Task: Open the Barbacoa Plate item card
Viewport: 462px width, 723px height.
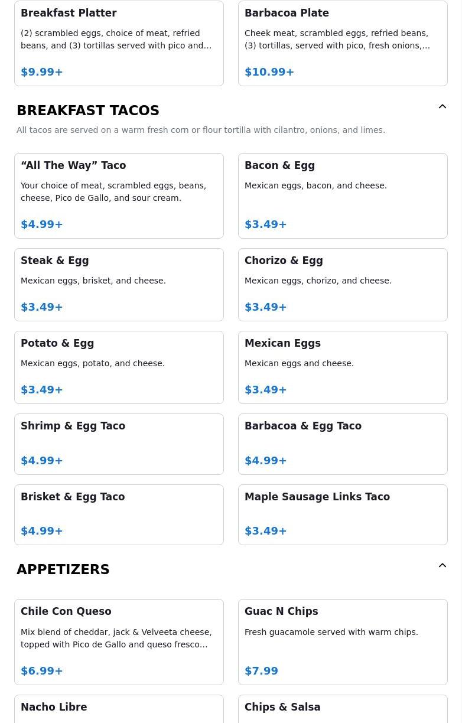Action: (x=343, y=43)
